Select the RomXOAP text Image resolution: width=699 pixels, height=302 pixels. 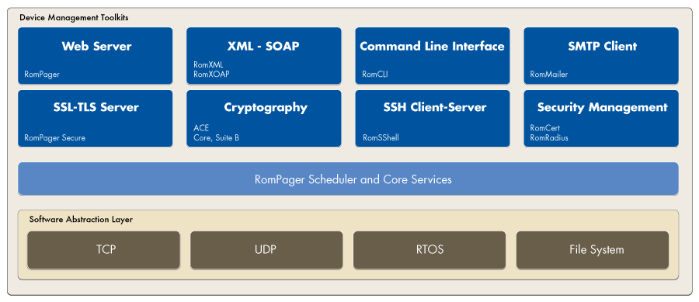point(211,75)
